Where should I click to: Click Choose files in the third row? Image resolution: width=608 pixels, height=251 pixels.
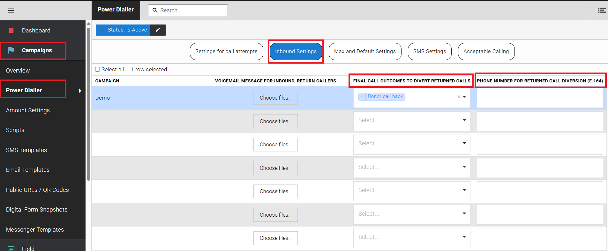pyautogui.click(x=275, y=145)
